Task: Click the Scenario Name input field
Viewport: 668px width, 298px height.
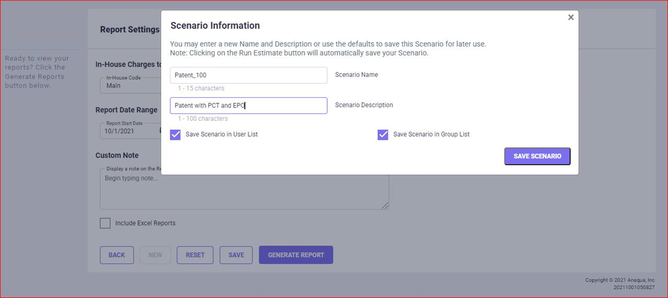Action: (x=249, y=75)
